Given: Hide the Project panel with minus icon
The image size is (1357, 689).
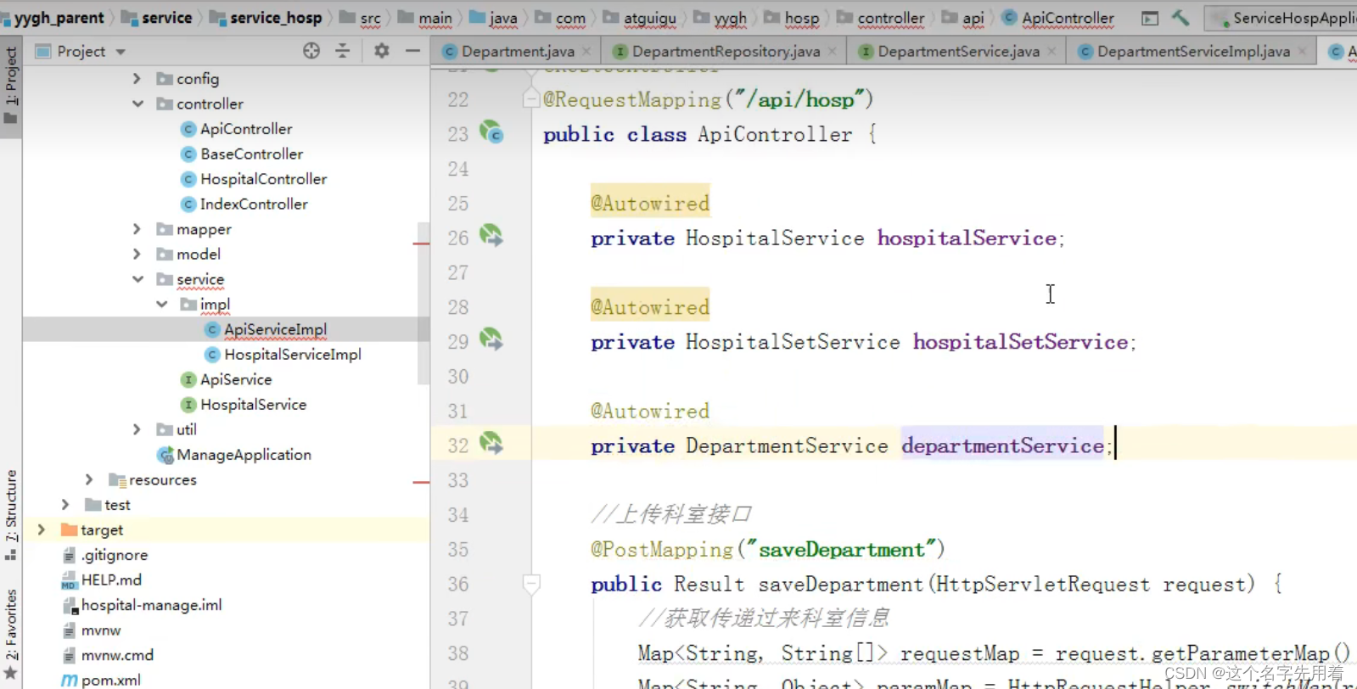Looking at the screenshot, I should tap(413, 51).
